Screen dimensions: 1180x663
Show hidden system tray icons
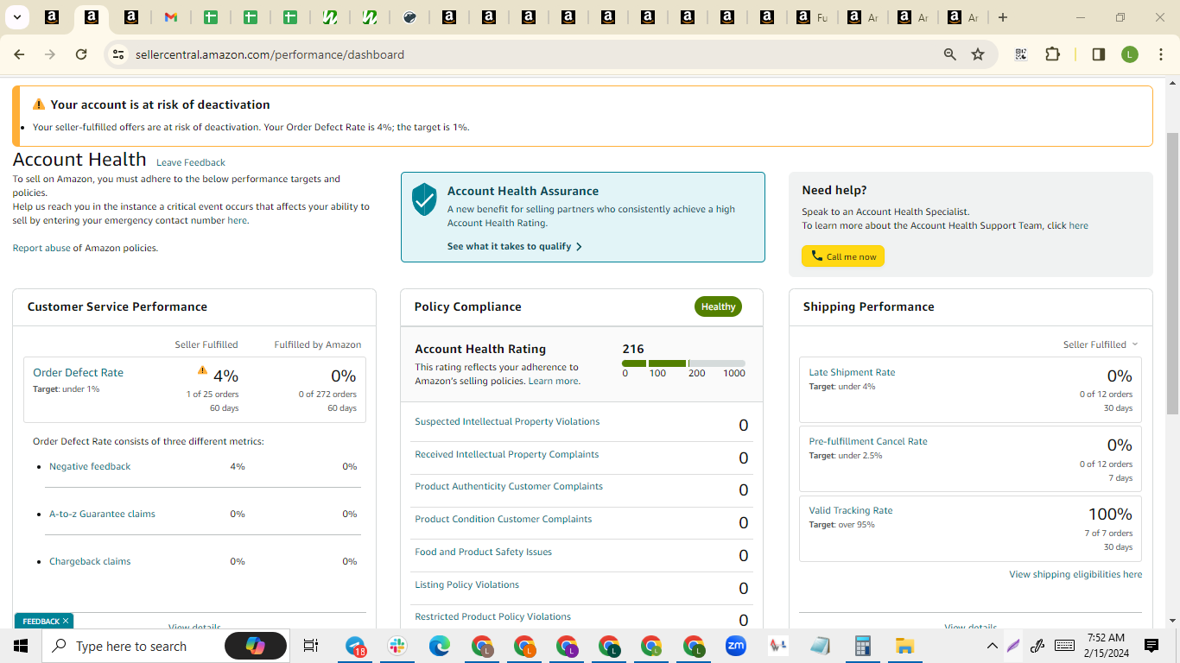click(x=992, y=646)
